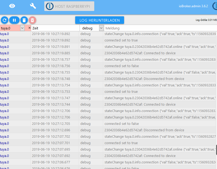217x169 pixels.
Task: Select Connected to device message at 10:27:13.744
Action: (x=140, y=104)
